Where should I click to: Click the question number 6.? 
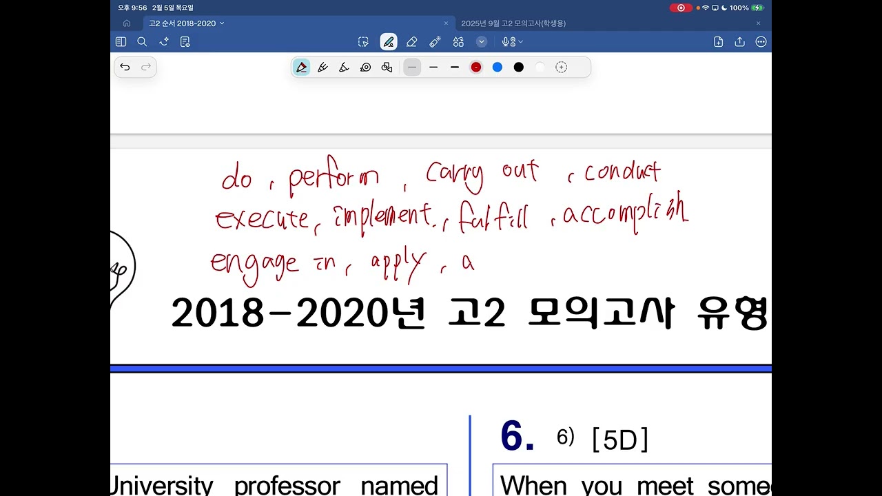tap(517, 436)
